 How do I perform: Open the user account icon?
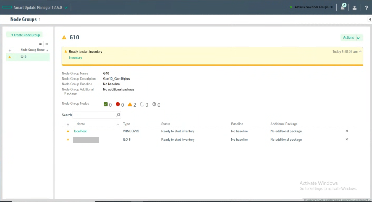[x=355, y=8]
